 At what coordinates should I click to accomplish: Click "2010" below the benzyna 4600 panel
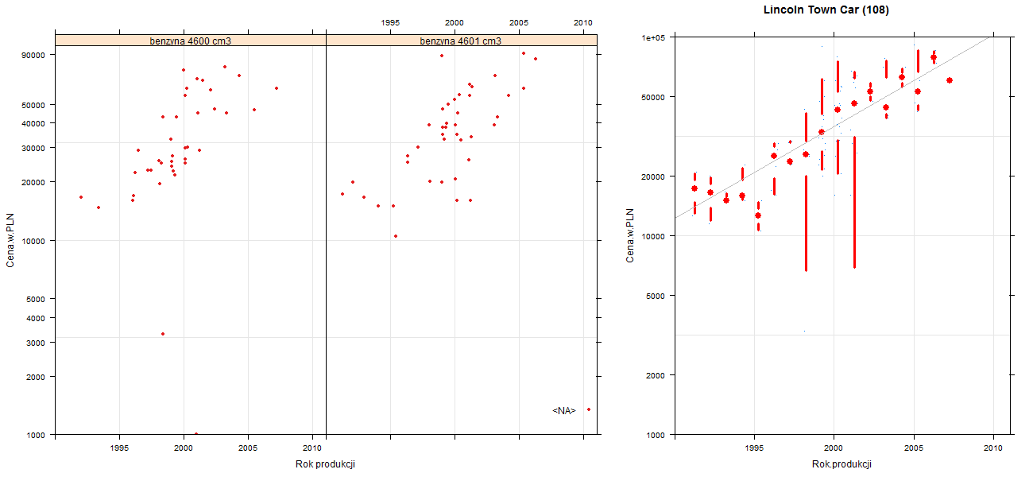[312, 448]
